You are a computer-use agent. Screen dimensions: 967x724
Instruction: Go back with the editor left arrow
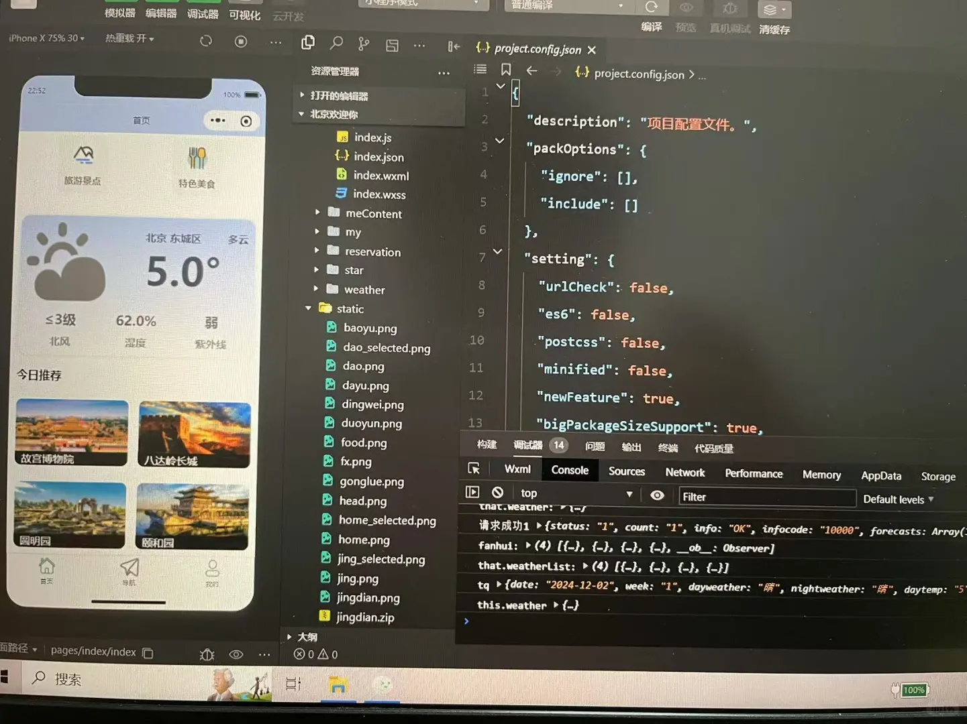(531, 70)
